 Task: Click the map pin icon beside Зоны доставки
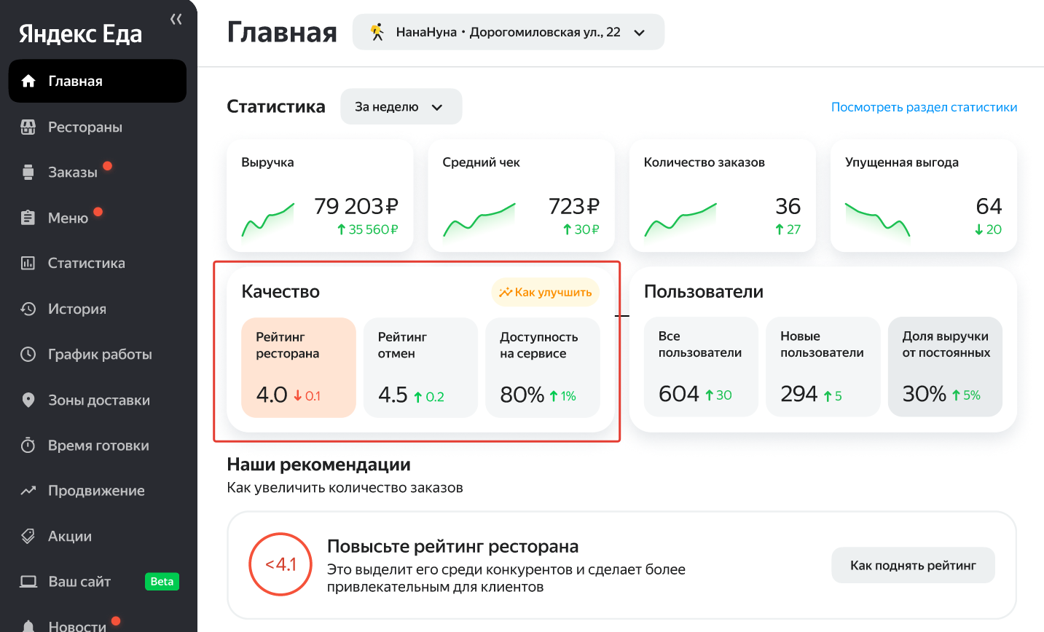[x=28, y=400]
